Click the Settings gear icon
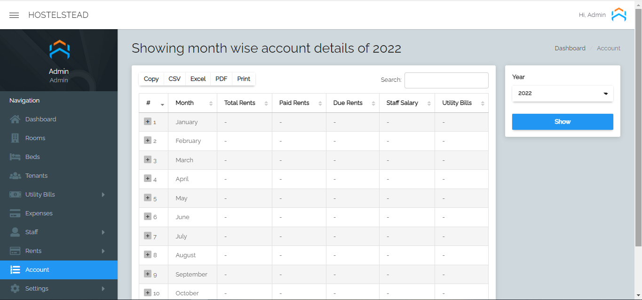This screenshot has width=642, height=300. [x=15, y=289]
